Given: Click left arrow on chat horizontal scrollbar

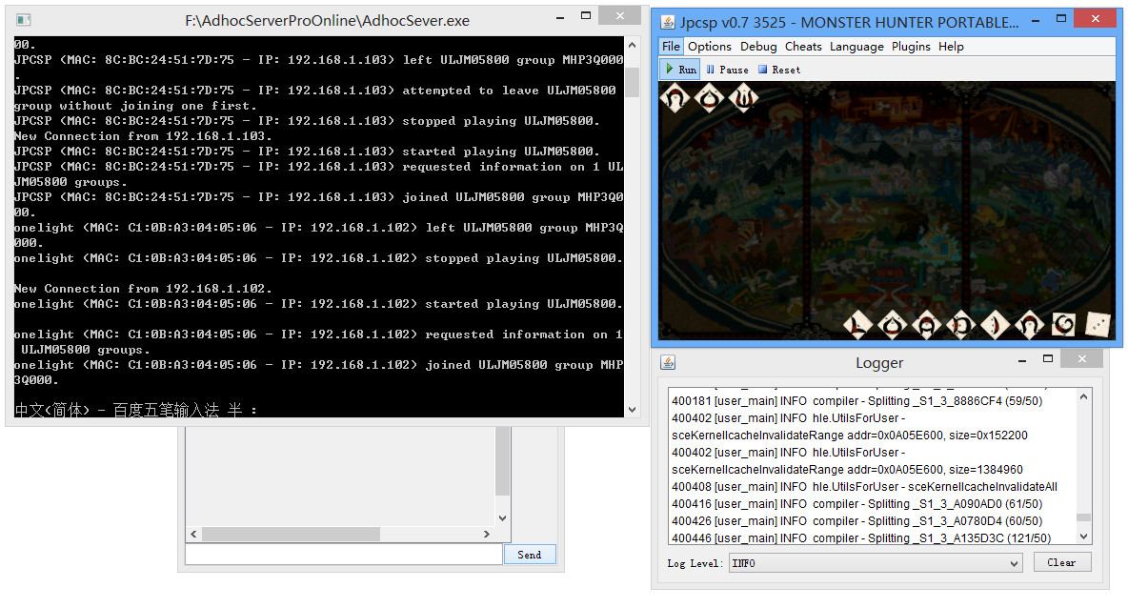Looking at the screenshot, I should pyautogui.click(x=194, y=534).
